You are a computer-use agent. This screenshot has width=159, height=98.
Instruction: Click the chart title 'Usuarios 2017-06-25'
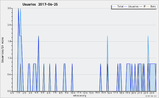pos(40,5)
